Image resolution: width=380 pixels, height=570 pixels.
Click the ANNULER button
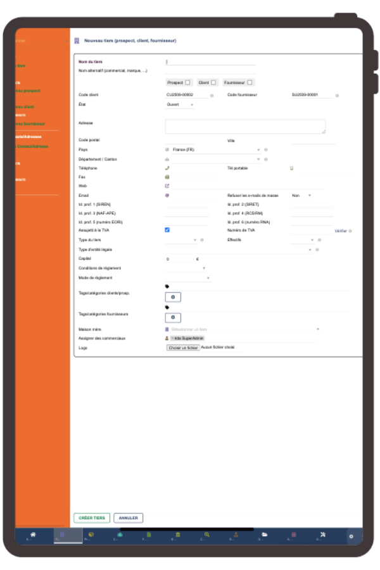(x=129, y=518)
